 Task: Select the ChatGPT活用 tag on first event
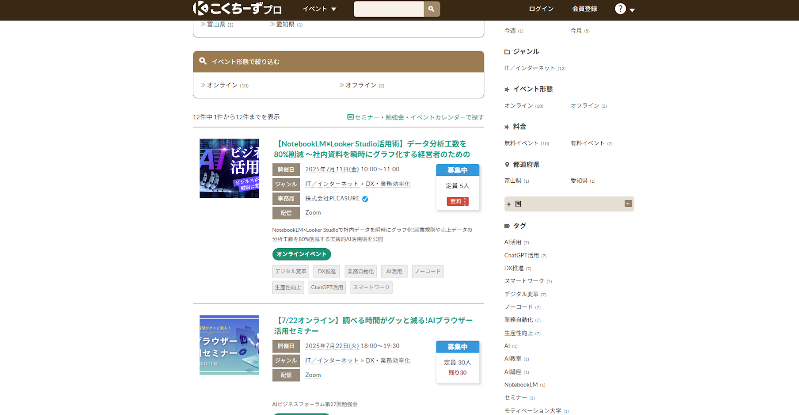pyautogui.click(x=327, y=287)
